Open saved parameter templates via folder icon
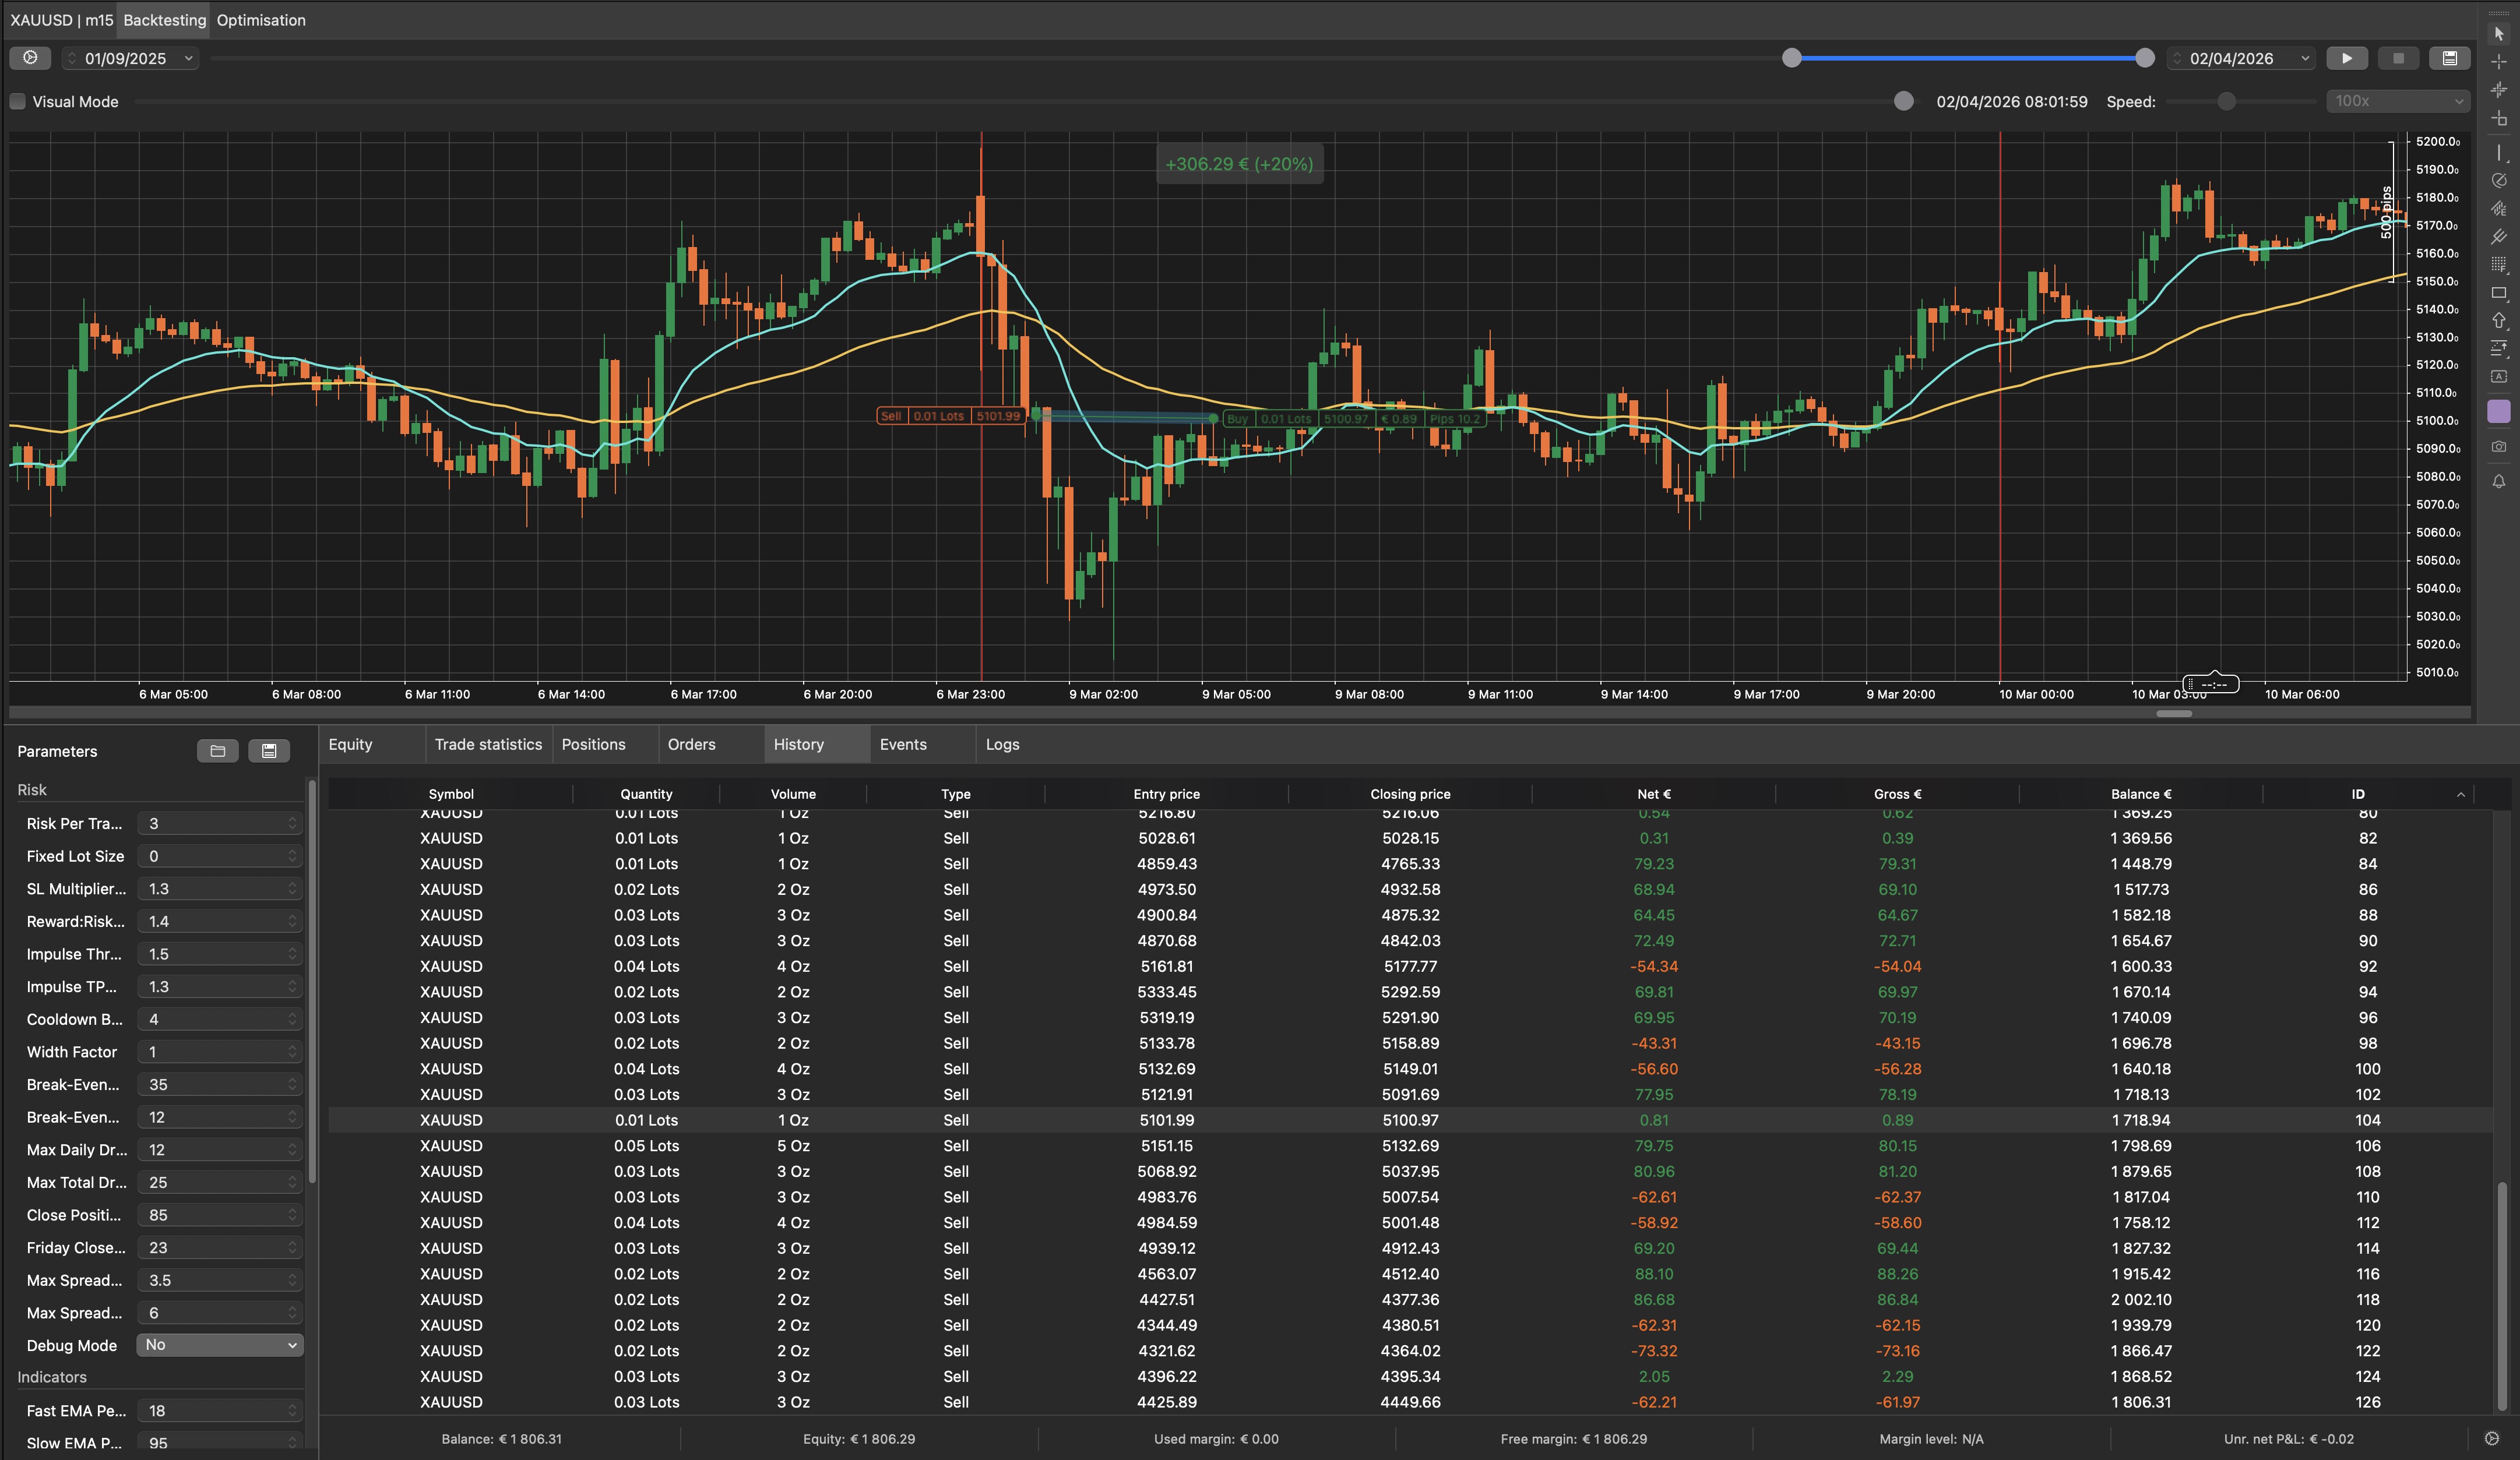2520x1460 pixels. click(x=217, y=751)
